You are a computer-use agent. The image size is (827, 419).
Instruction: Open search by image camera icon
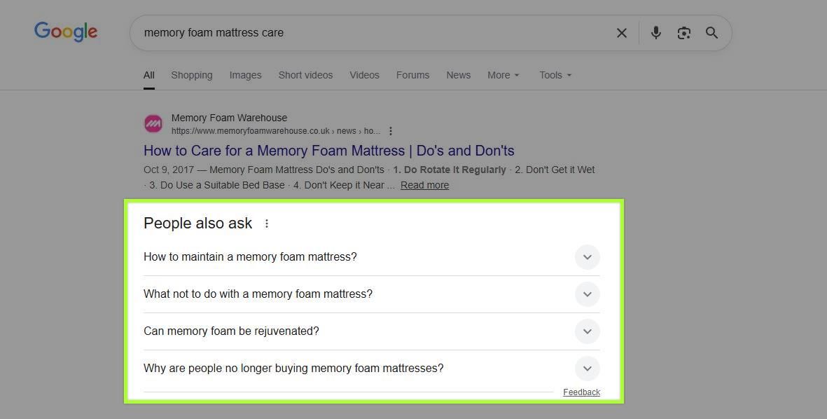point(683,33)
